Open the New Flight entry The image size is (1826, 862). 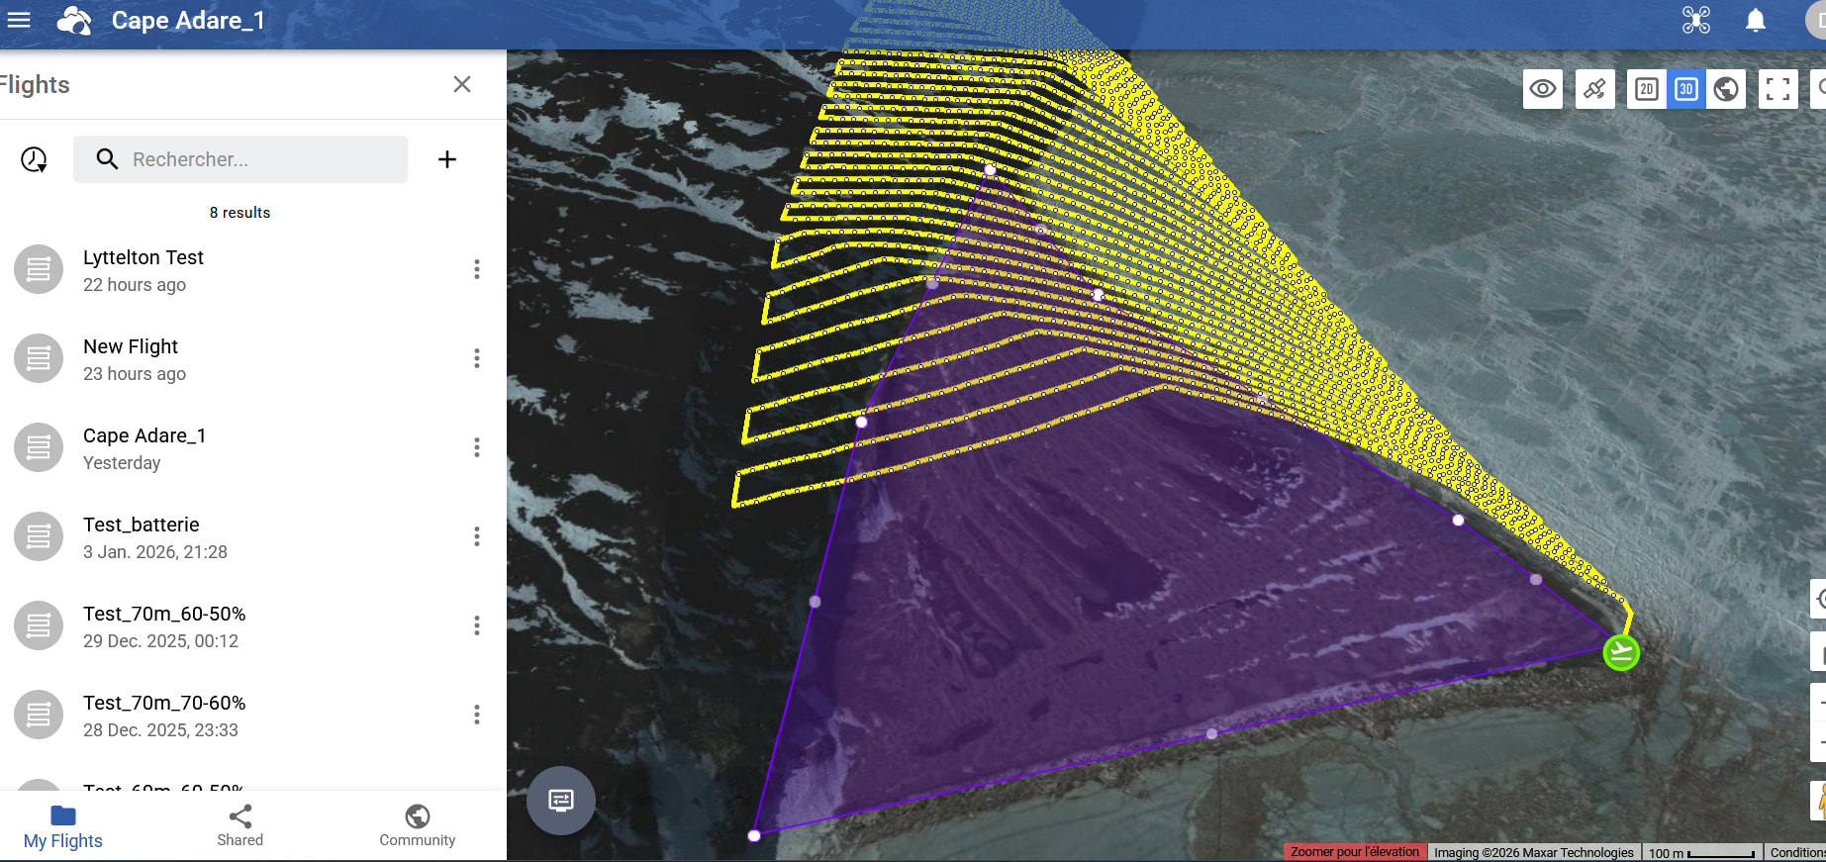131,358
